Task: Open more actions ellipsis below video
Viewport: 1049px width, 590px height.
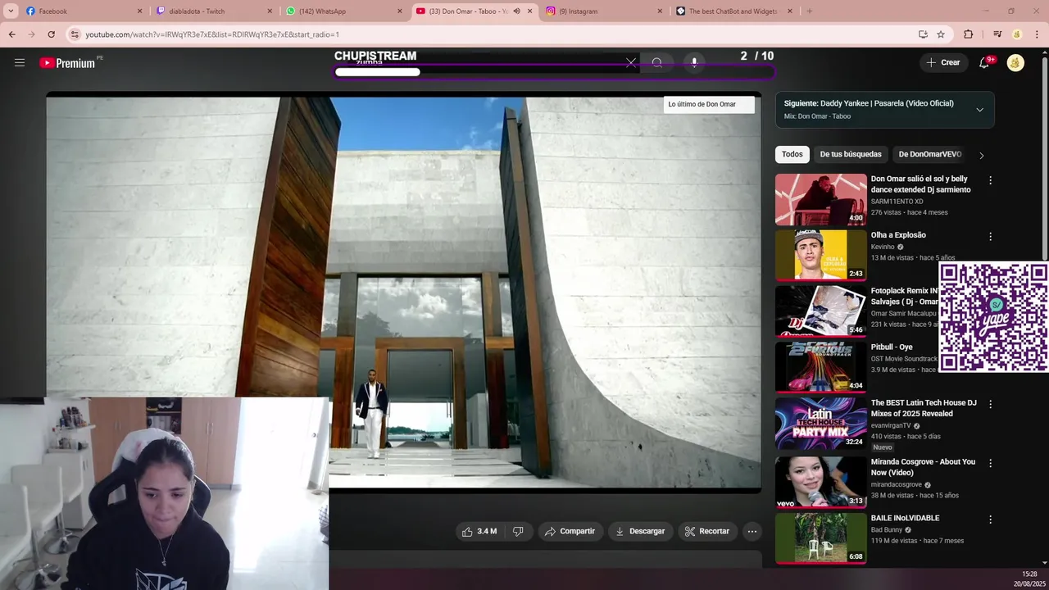Action: [752, 531]
